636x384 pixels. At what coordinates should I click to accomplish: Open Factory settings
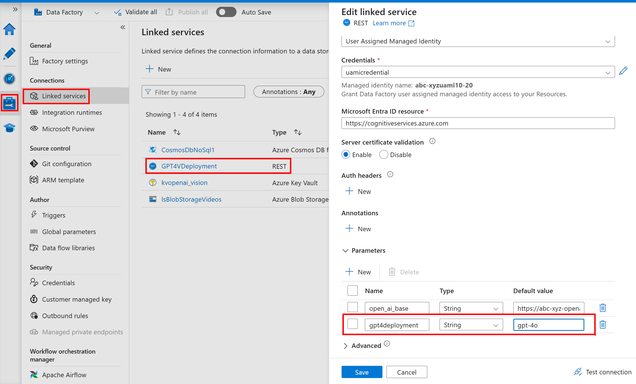65,61
